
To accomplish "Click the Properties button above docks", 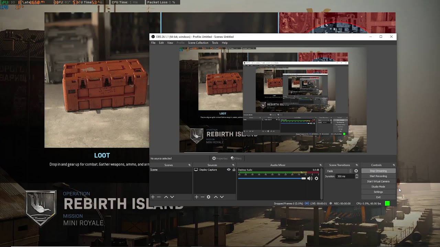I will [x=220, y=158].
